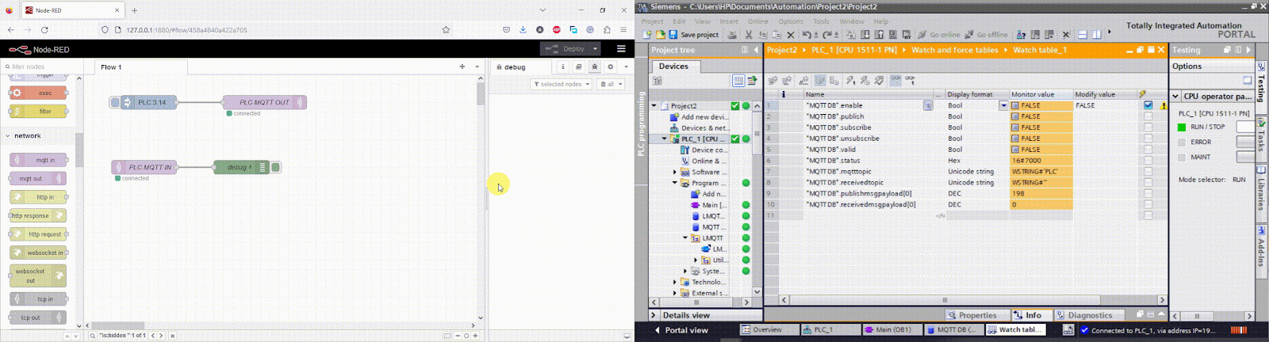1269x342 pixels.
Task: Open the selected nodes filter dropdown
Action: click(x=561, y=84)
